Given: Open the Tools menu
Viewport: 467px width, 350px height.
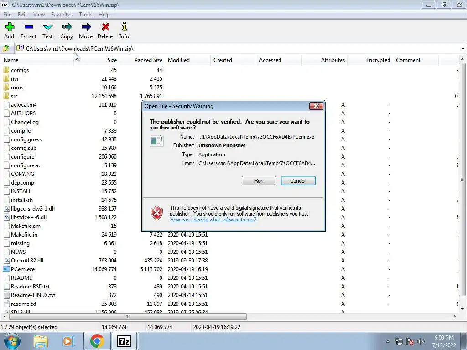Looking at the screenshot, I should (85, 14).
